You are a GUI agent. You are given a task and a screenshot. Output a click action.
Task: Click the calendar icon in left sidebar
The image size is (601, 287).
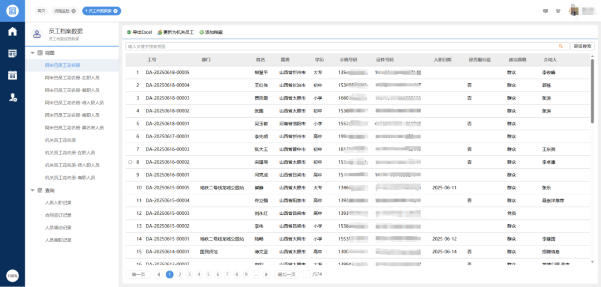12,75
